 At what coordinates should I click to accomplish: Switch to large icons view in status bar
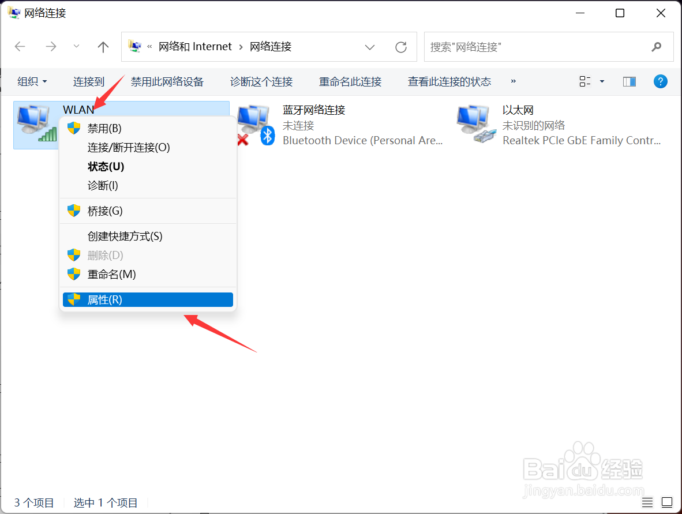(x=667, y=502)
